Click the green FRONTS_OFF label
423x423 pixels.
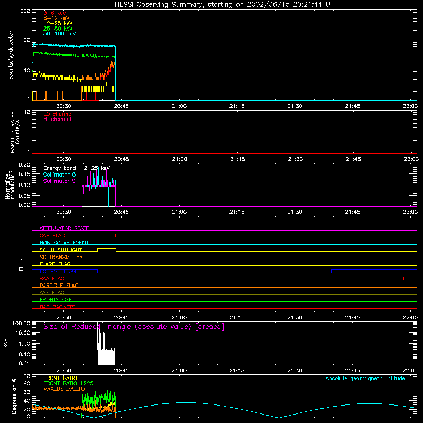click(56, 299)
